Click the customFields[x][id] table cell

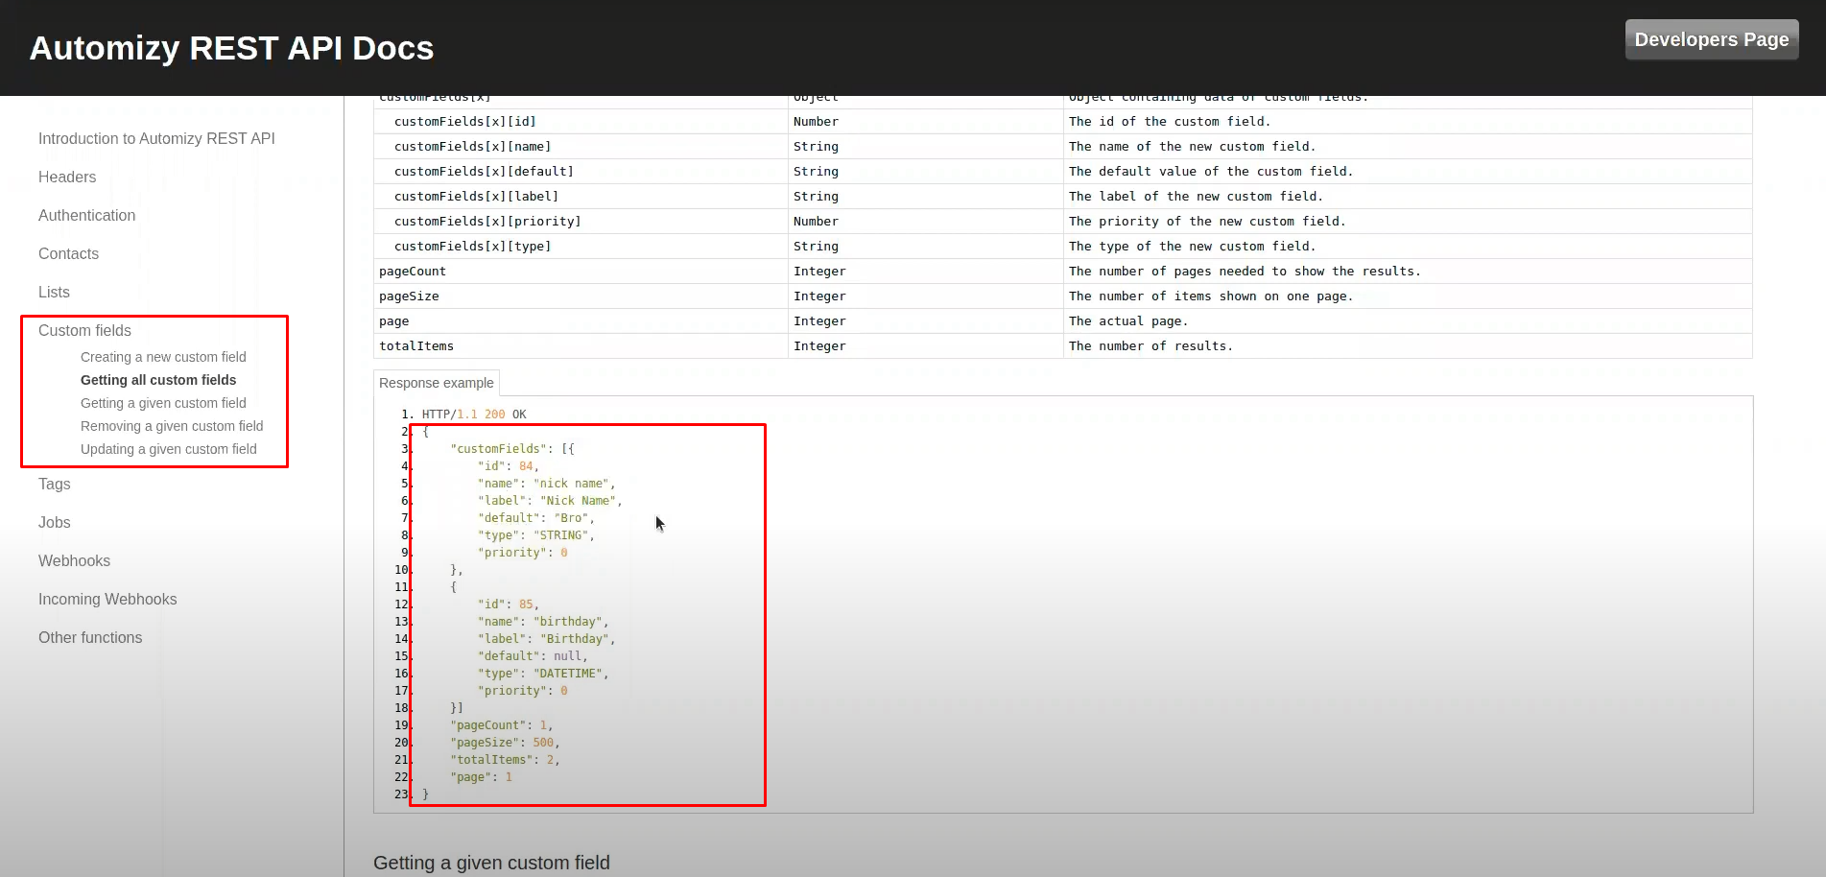tap(581, 122)
